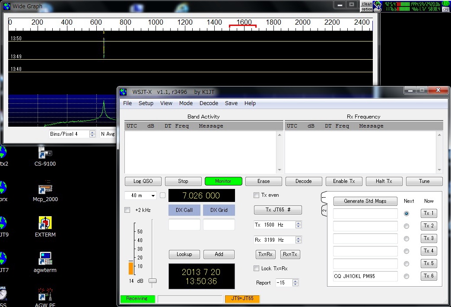451x307 pixels.
Task: Toggle the +2 kHz checkbox
Action: pos(127,210)
